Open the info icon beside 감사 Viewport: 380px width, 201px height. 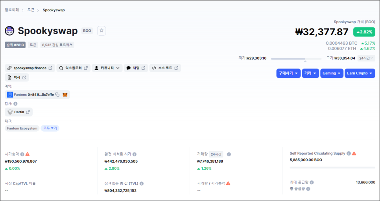coord(15,104)
